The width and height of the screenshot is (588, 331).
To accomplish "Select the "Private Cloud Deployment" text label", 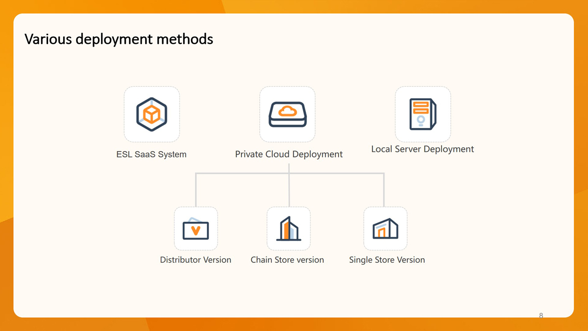I will click(x=289, y=154).
